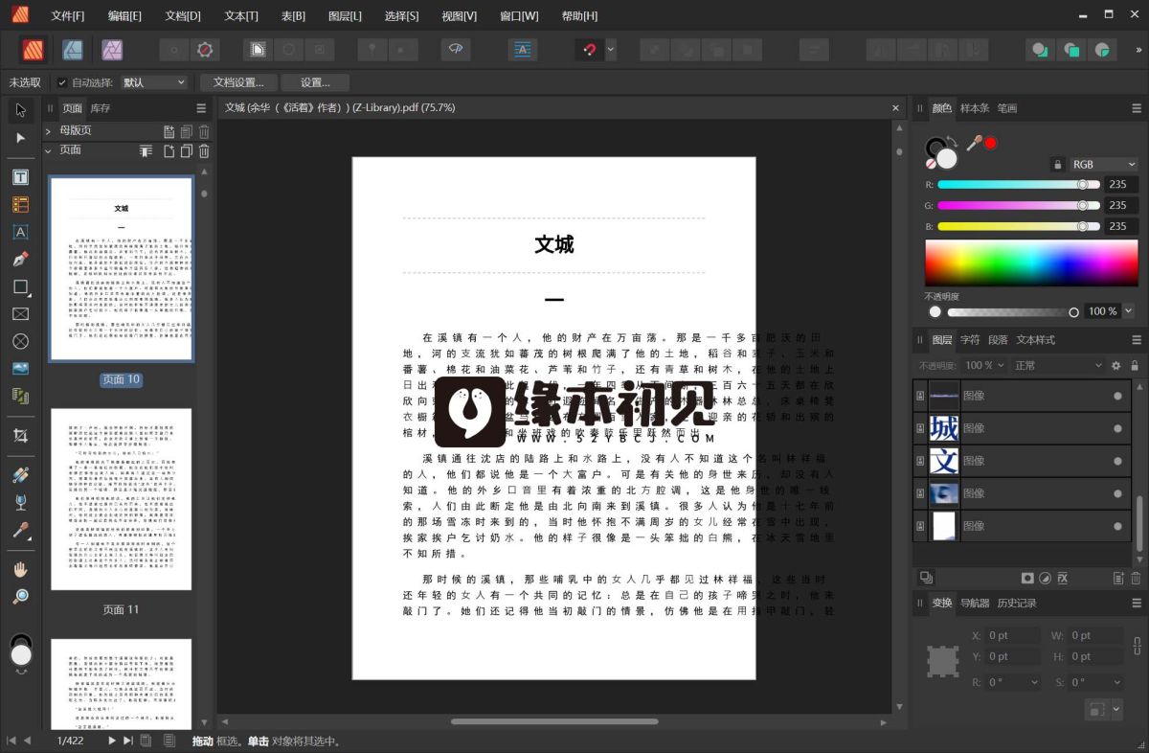Click the adjustment layer icon

click(1046, 578)
